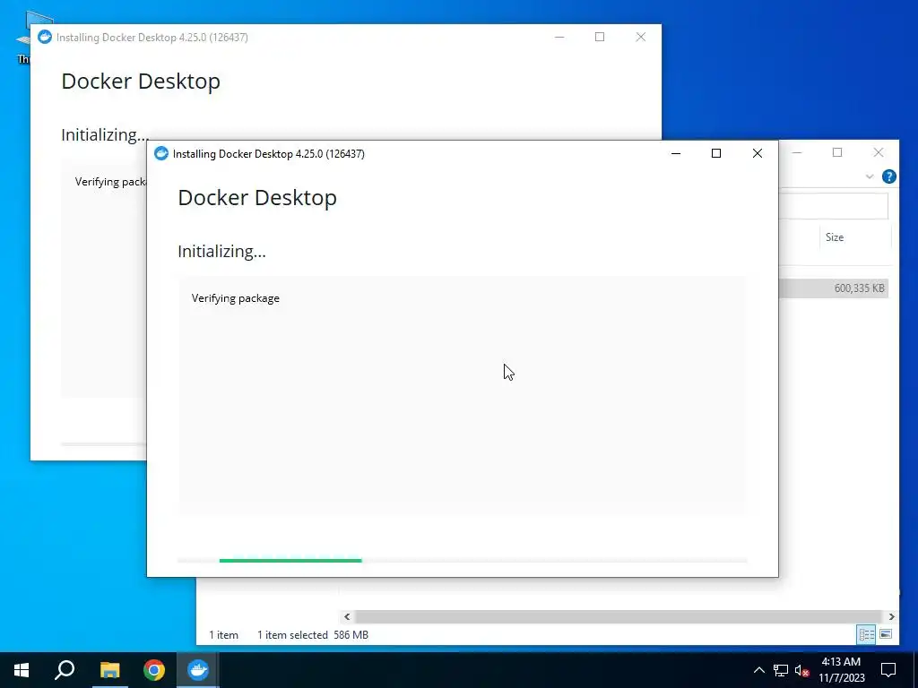Viewport: 918px width, 688px height.
Task: Click the front installer's title bar text
Action: (269, 154)
